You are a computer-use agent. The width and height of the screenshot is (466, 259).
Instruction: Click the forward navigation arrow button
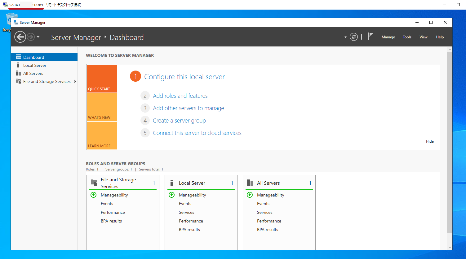(30, 37)
